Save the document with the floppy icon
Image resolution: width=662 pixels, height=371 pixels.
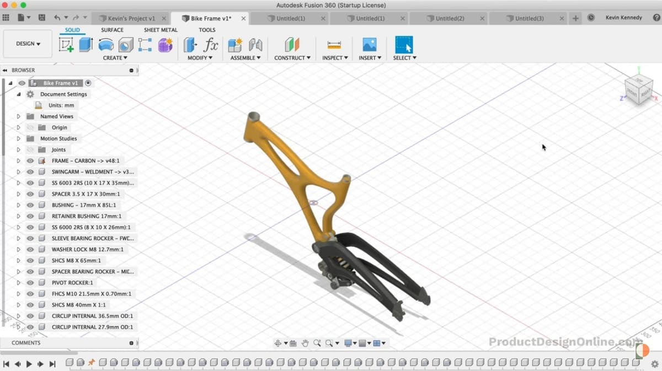click(42, 18)
